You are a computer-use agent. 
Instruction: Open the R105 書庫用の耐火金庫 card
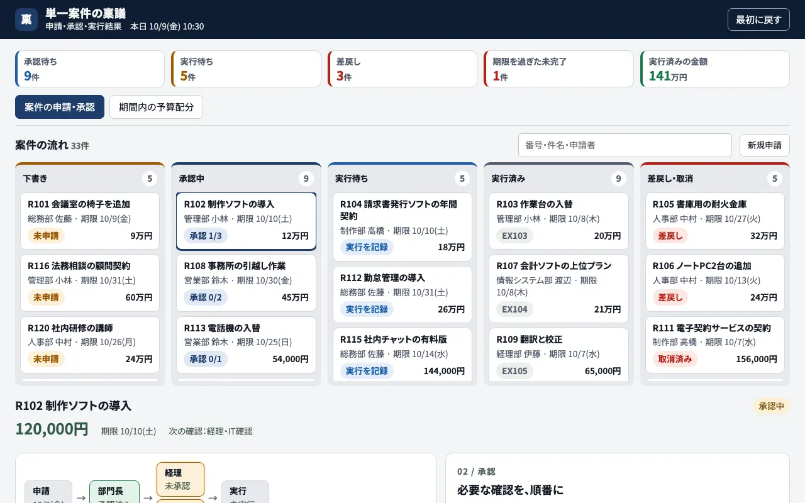tap(715, 221)
